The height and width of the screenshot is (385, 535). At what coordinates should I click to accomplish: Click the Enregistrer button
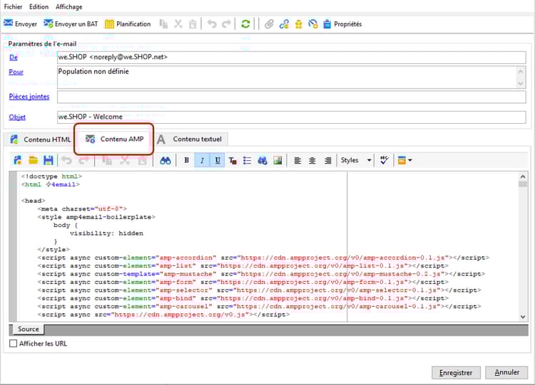[x=456, y=373]
